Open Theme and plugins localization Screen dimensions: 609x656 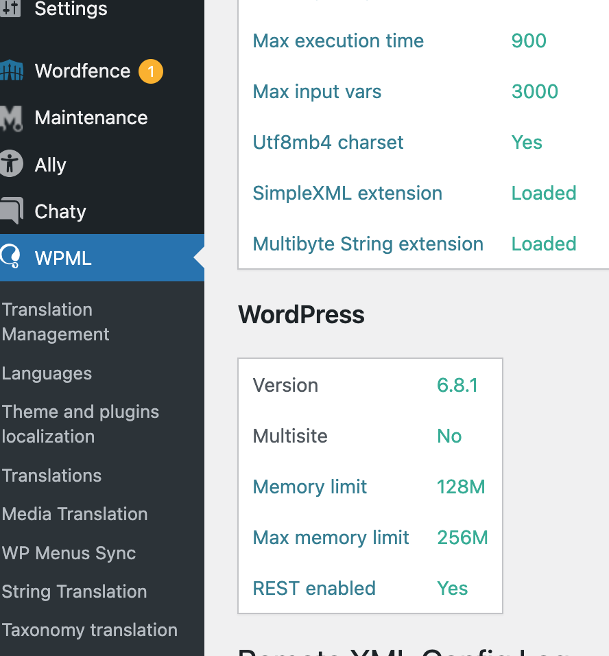(x=81, y=424)
